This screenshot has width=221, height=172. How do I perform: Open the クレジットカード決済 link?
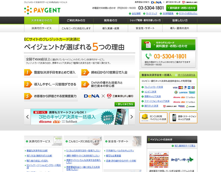pyautogui.click(x=154, y=87)
